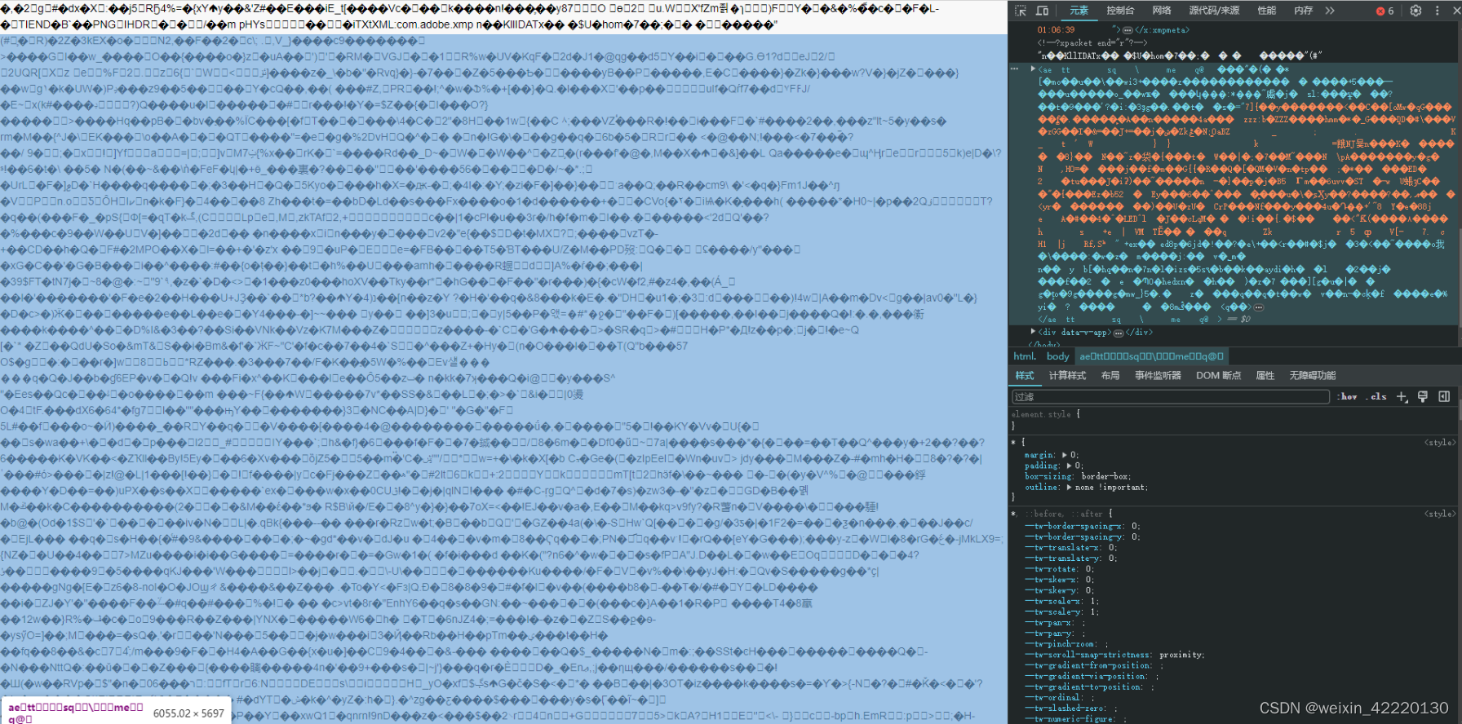Toggle the computed styles sidebar icon
The height and width of the screenshot is (724, 1462).
click(x=1444, y=397)
